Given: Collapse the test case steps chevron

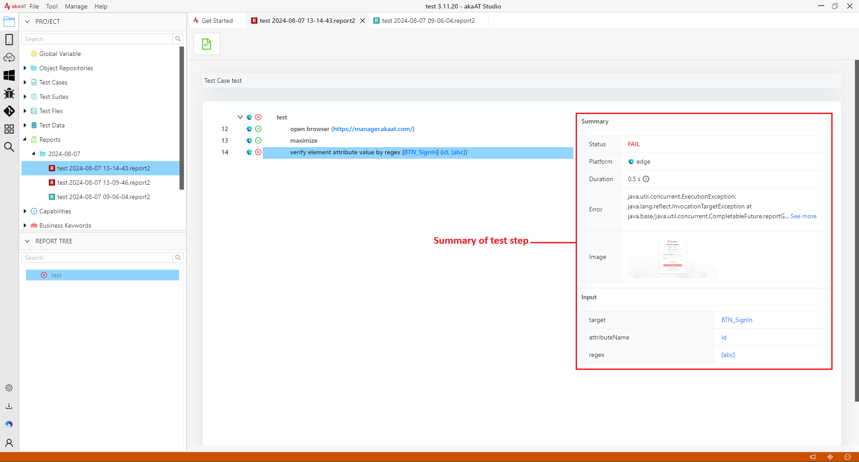Looking at the screenshot, I should (240, 117).
